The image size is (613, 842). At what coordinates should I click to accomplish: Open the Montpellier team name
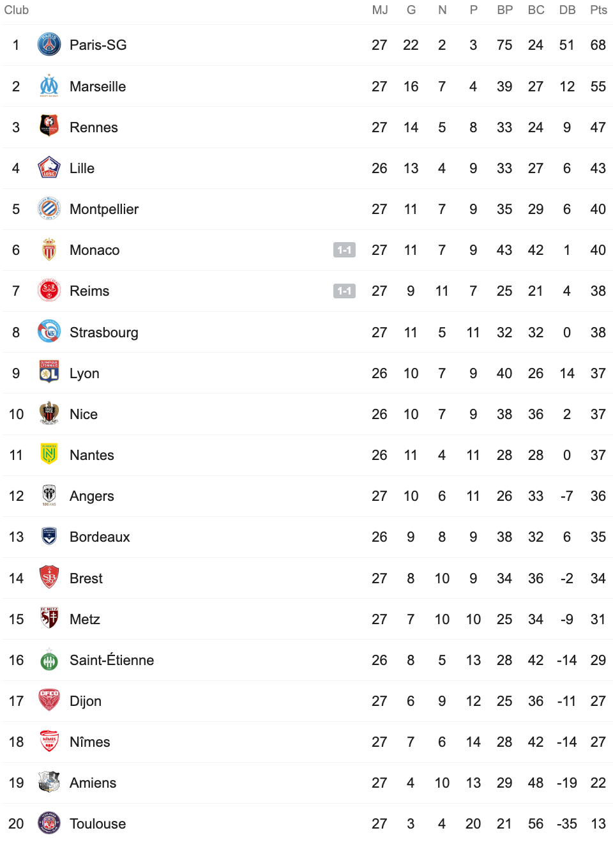tap(104, 210)
